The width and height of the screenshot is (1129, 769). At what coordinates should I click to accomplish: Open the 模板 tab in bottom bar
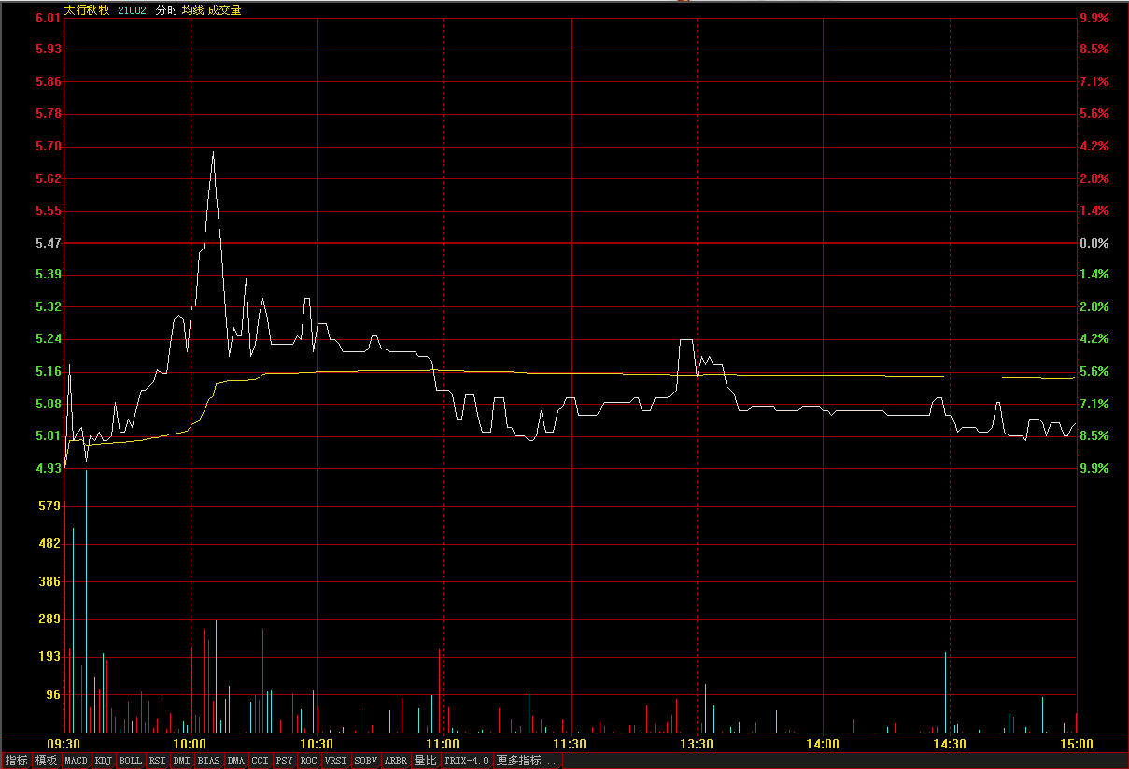46,762
